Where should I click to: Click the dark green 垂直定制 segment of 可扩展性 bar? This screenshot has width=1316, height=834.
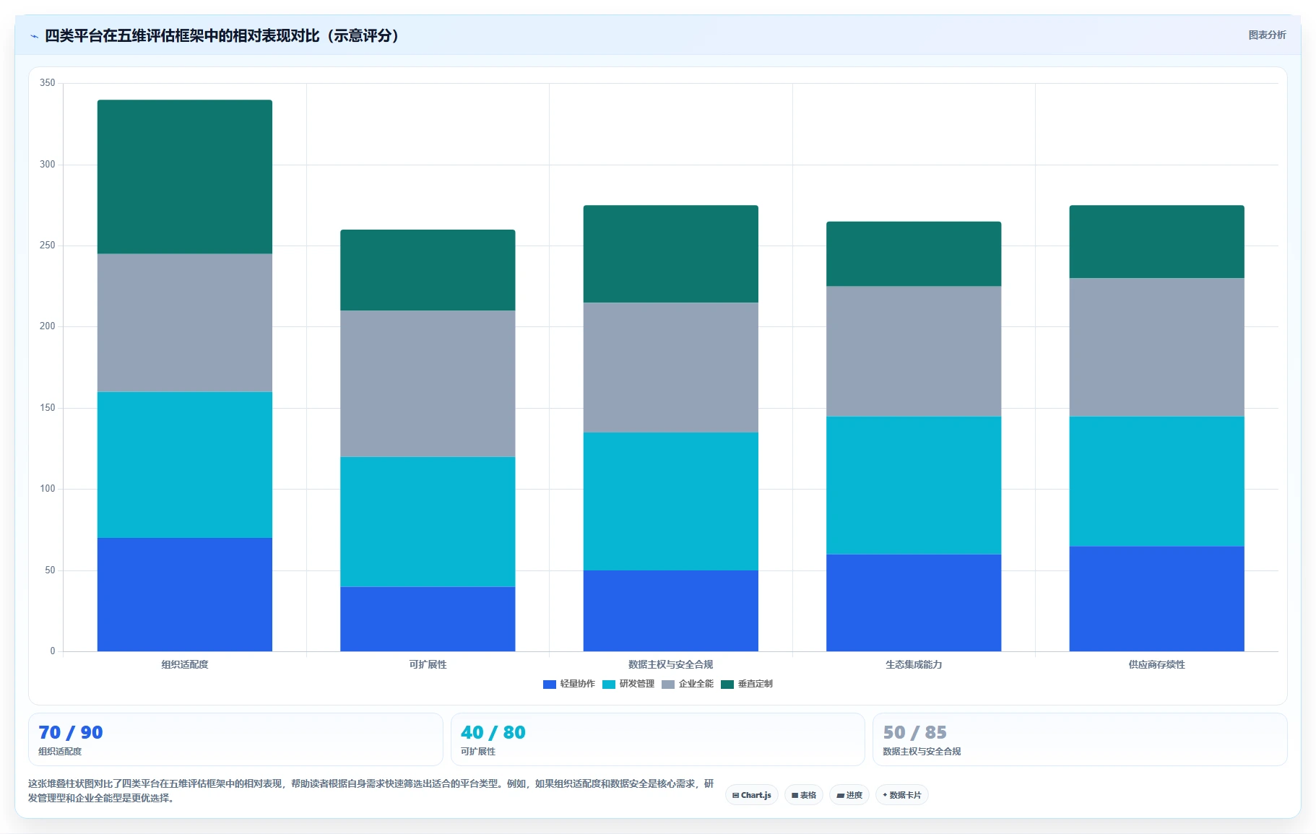(x=428, y=270)
